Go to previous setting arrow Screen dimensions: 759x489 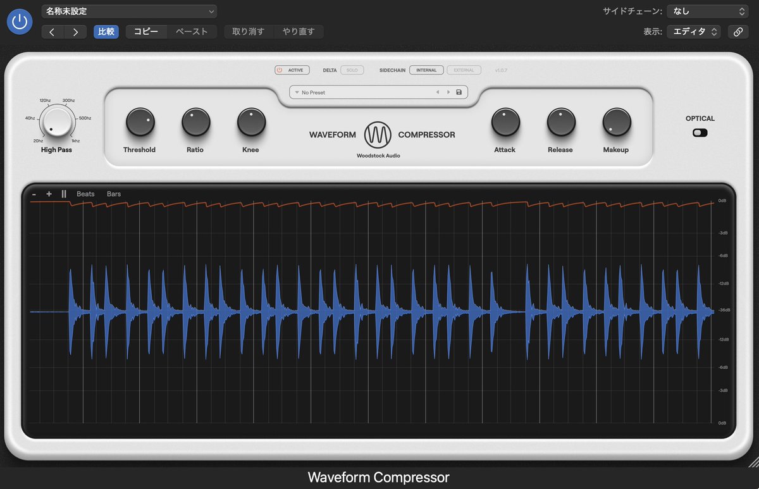pos(52,32)
